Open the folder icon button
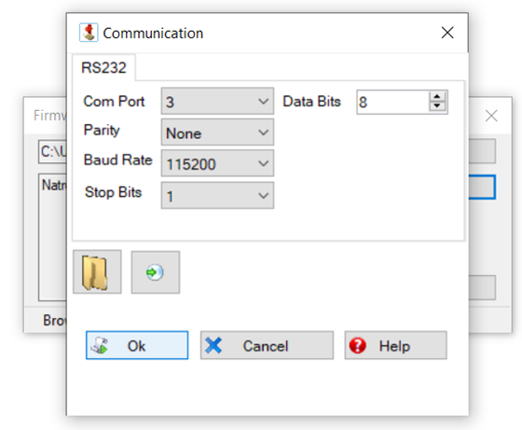The image size is (522, 430). pyautogui.click(x=97, y=271)
